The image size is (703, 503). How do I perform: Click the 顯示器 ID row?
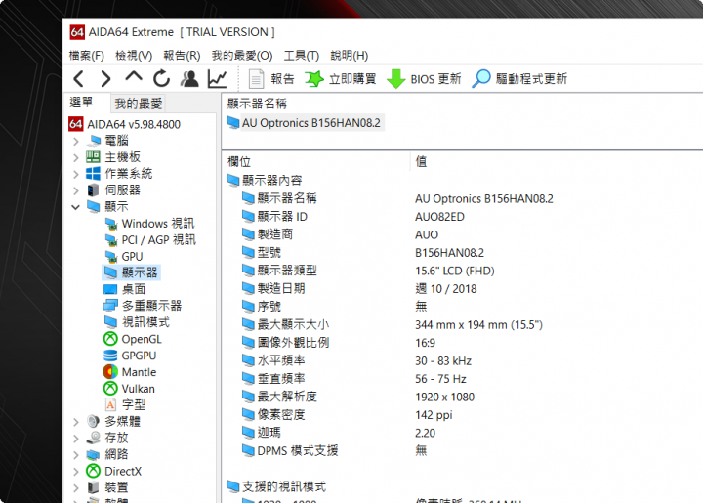[x=282, y=217]
